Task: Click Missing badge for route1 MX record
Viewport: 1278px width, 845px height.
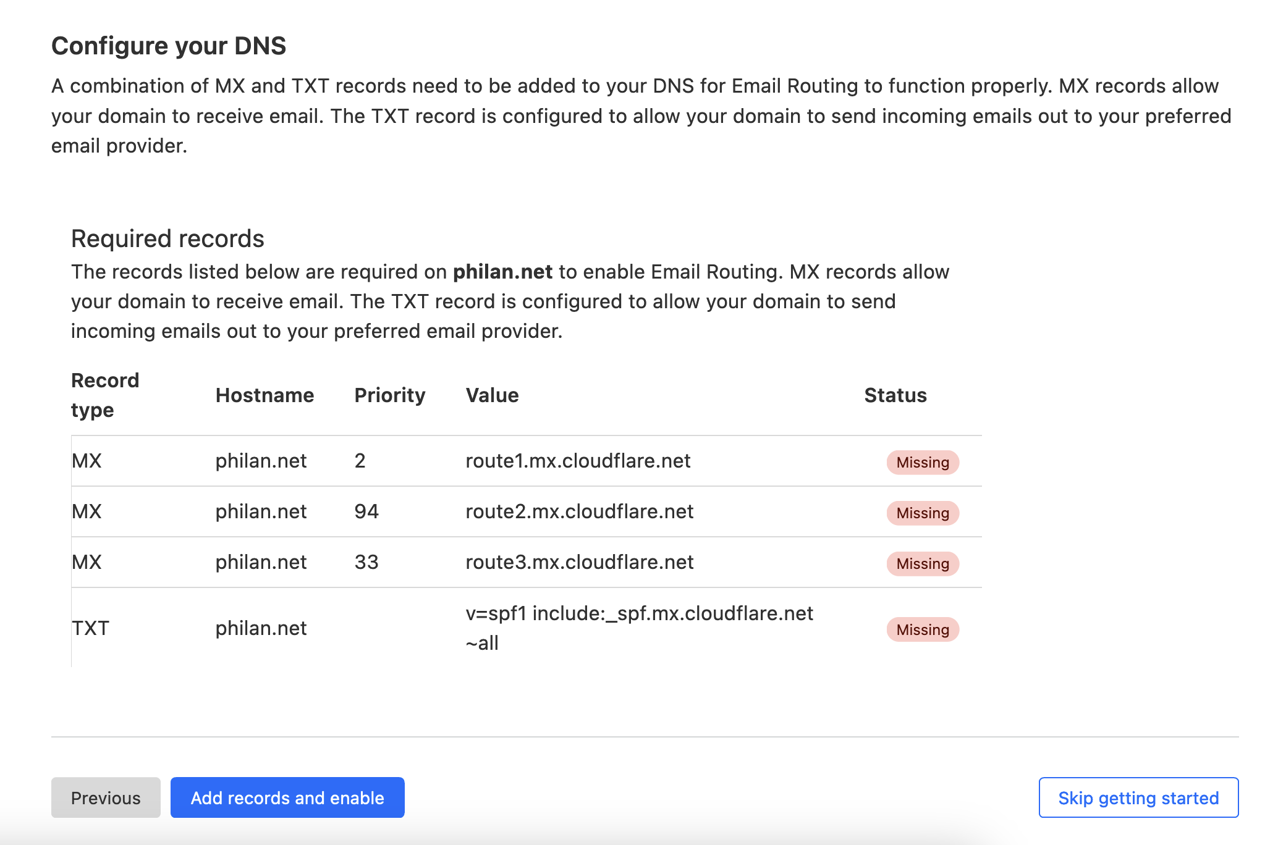Action: click(922, 462)
